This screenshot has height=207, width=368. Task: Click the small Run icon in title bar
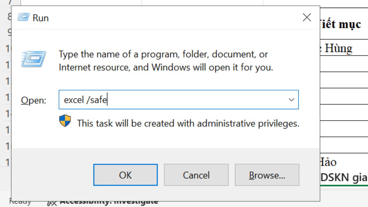(24, 17)
